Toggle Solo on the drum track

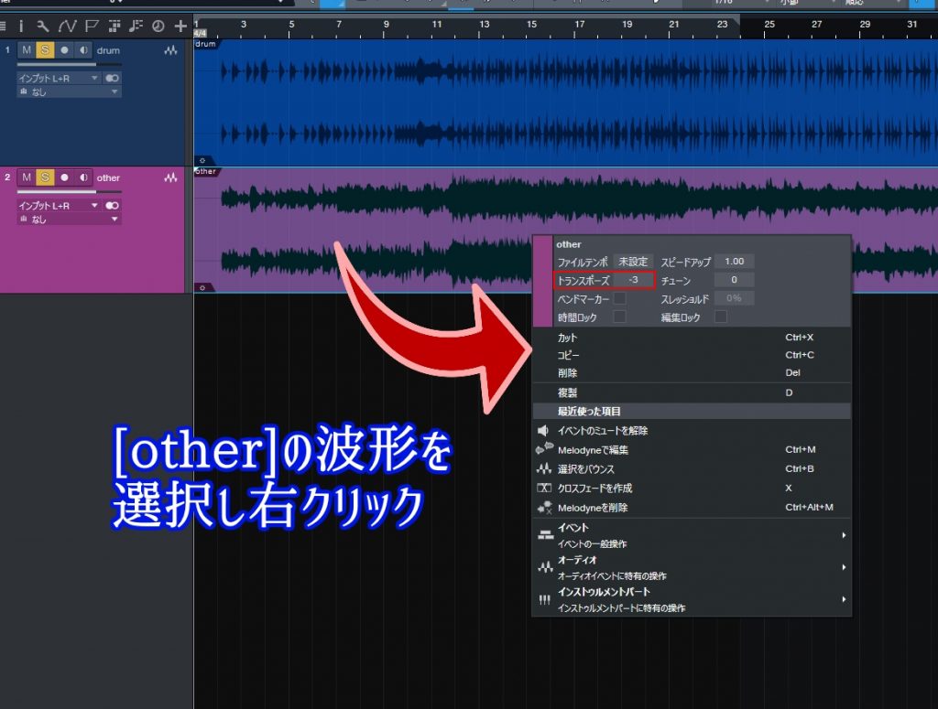[44, 50]
